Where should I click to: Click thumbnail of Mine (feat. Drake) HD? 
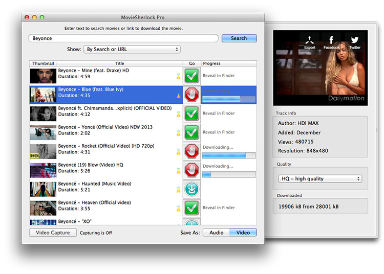(x=43, y=76)
